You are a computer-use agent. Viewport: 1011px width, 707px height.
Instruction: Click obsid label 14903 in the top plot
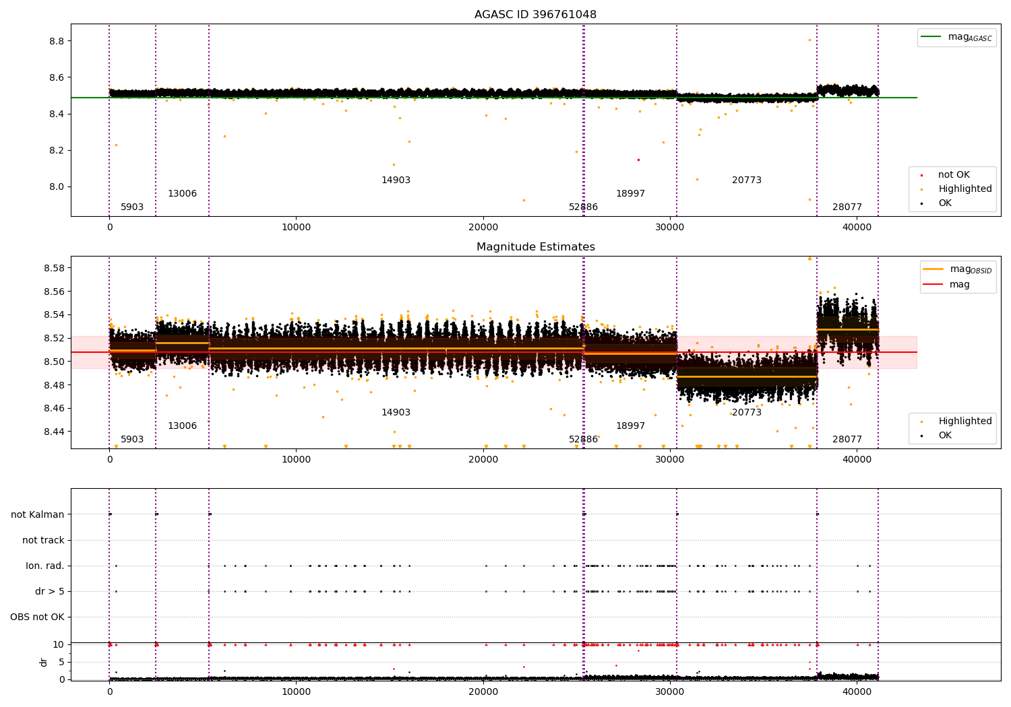point(396,180)
